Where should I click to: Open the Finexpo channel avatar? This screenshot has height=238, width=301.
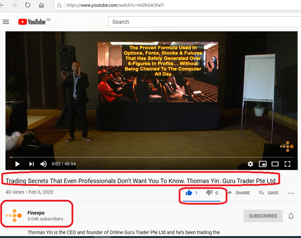[14, 215]
